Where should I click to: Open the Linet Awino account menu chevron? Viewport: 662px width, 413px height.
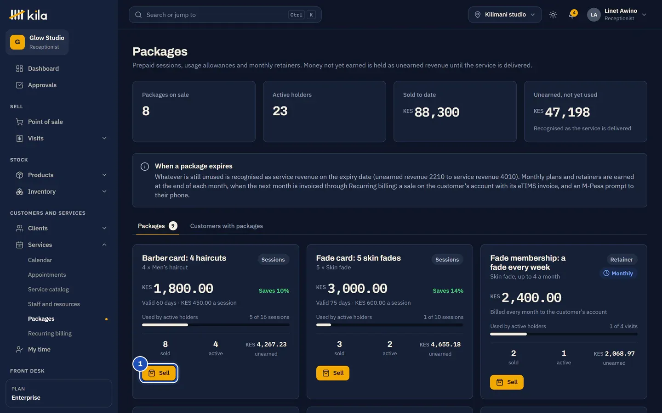[x=644, y=15]
